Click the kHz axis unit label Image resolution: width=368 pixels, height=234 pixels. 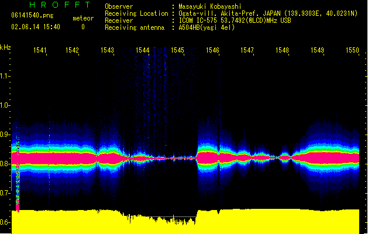(5, 47)
